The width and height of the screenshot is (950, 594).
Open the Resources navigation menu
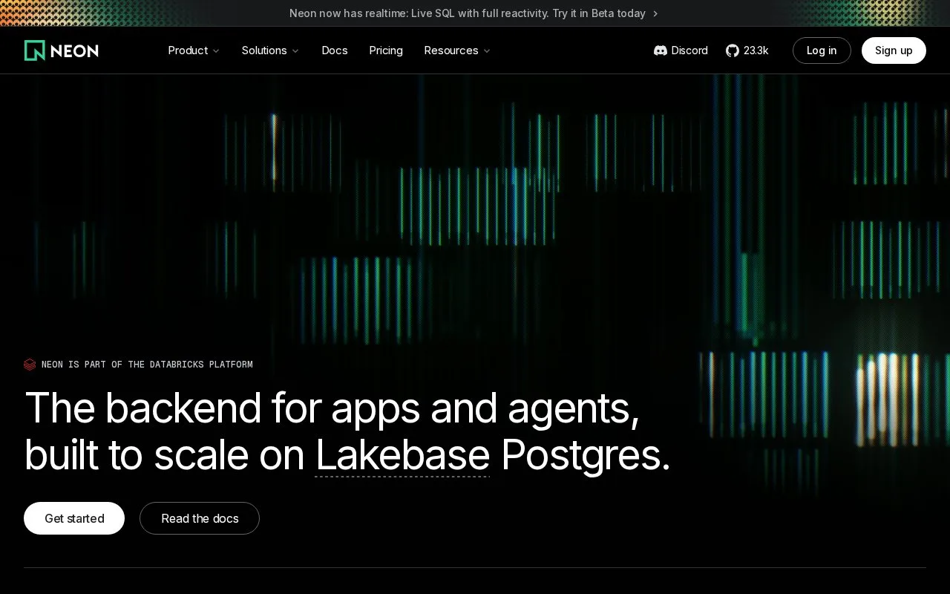[x=458, y=50]
